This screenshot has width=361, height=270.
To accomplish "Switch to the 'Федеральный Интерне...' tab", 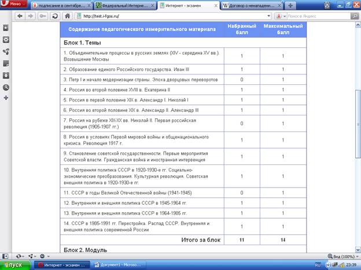I will 124,6.
